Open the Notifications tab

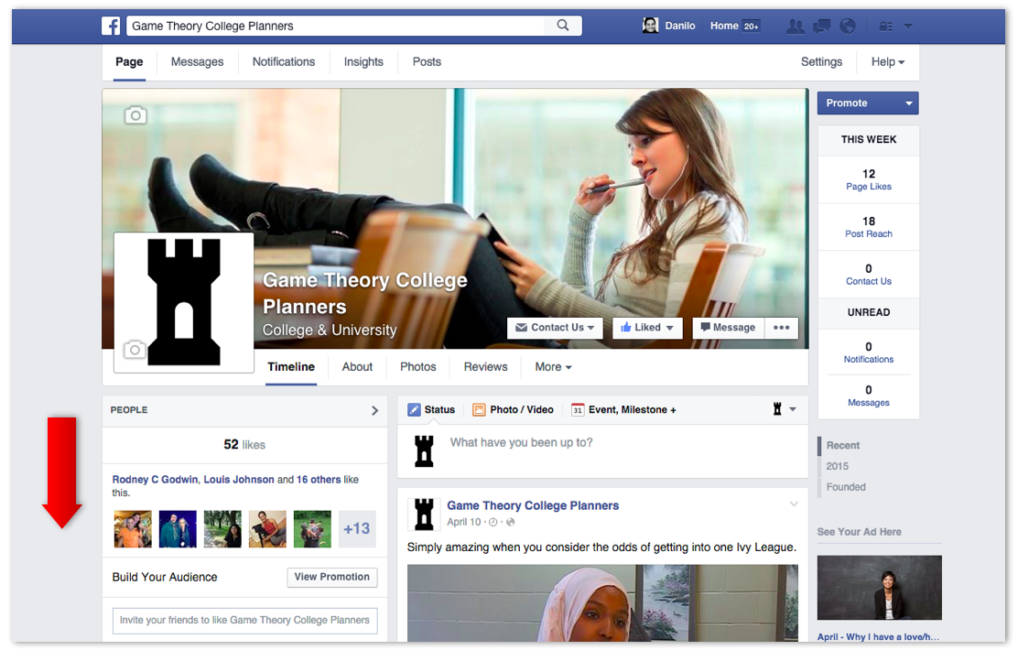(284, 61)
